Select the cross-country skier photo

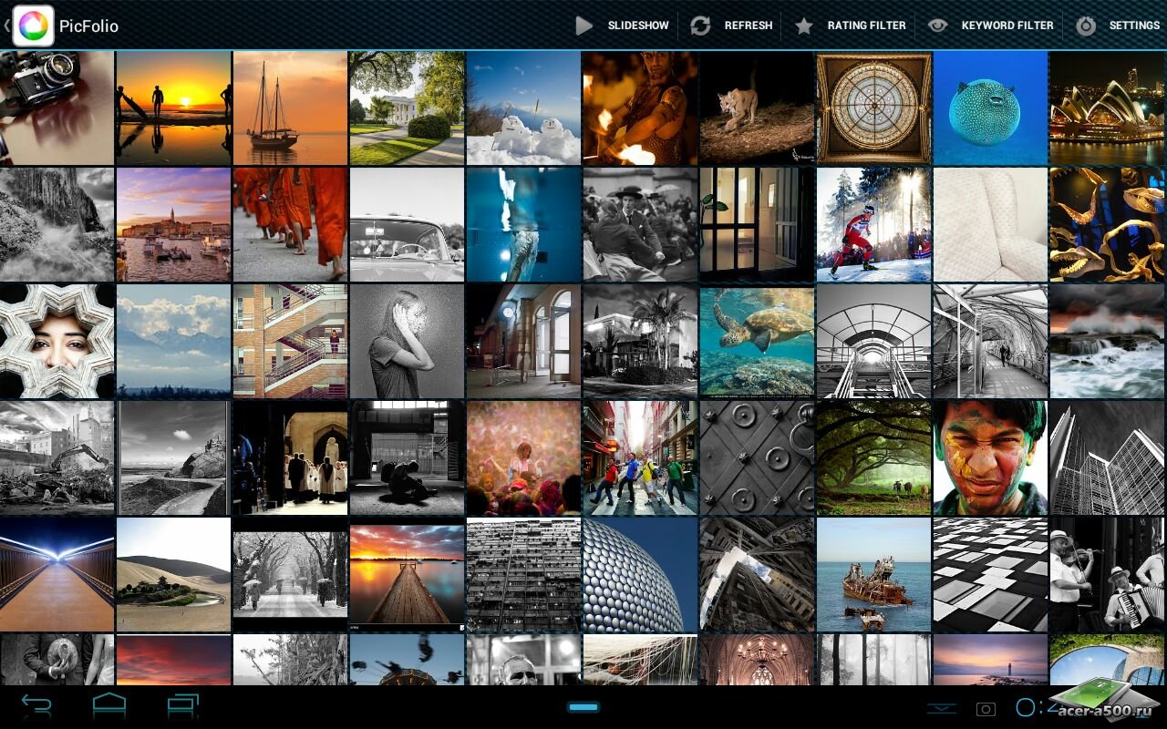tap(873, 224)
